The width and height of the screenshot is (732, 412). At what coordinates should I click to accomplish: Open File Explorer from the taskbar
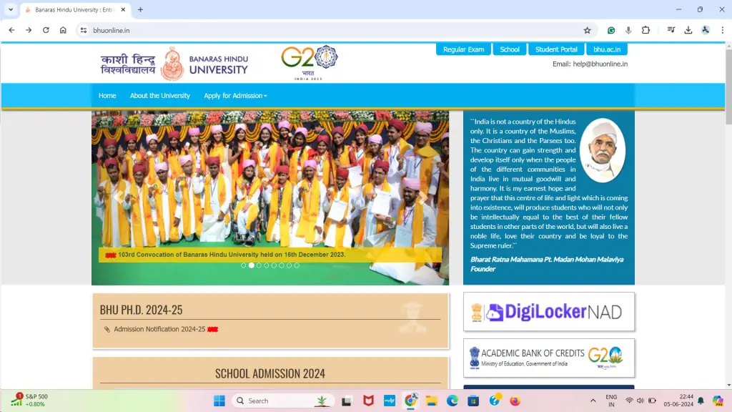(x=431, y=401)
